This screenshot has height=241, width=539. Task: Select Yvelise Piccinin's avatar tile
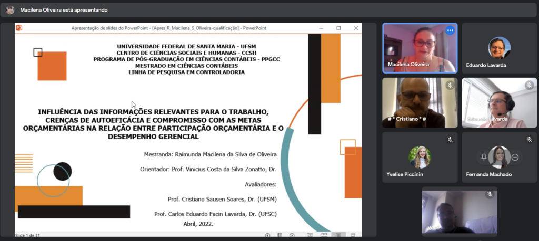pos(420,157)
